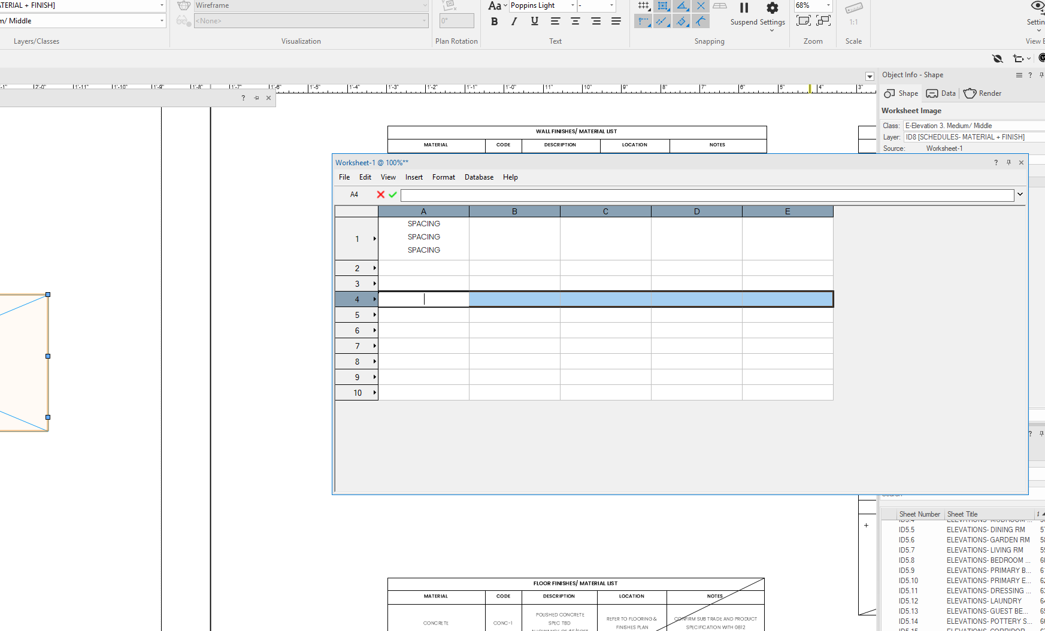Open the Database menu in Worksheet-1
The image size is (1045, 631).
(x=478, y=177)
